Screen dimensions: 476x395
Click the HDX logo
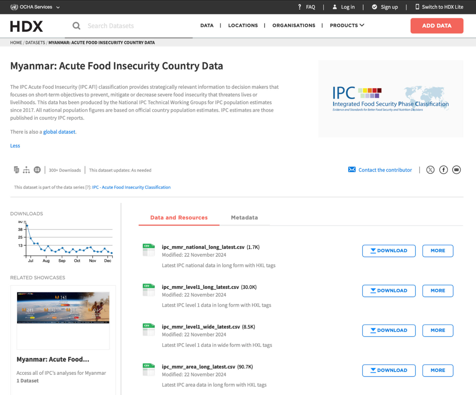27,26
